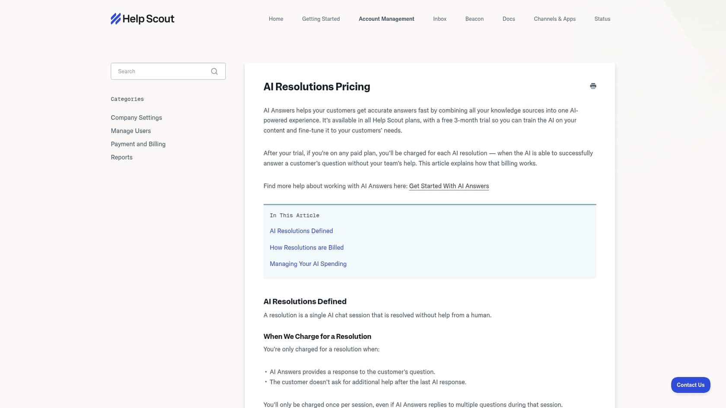This screenshot has width=726, height=408.
Task: Jump to How Resolutions are Billed section
Action: click(306, 247)
